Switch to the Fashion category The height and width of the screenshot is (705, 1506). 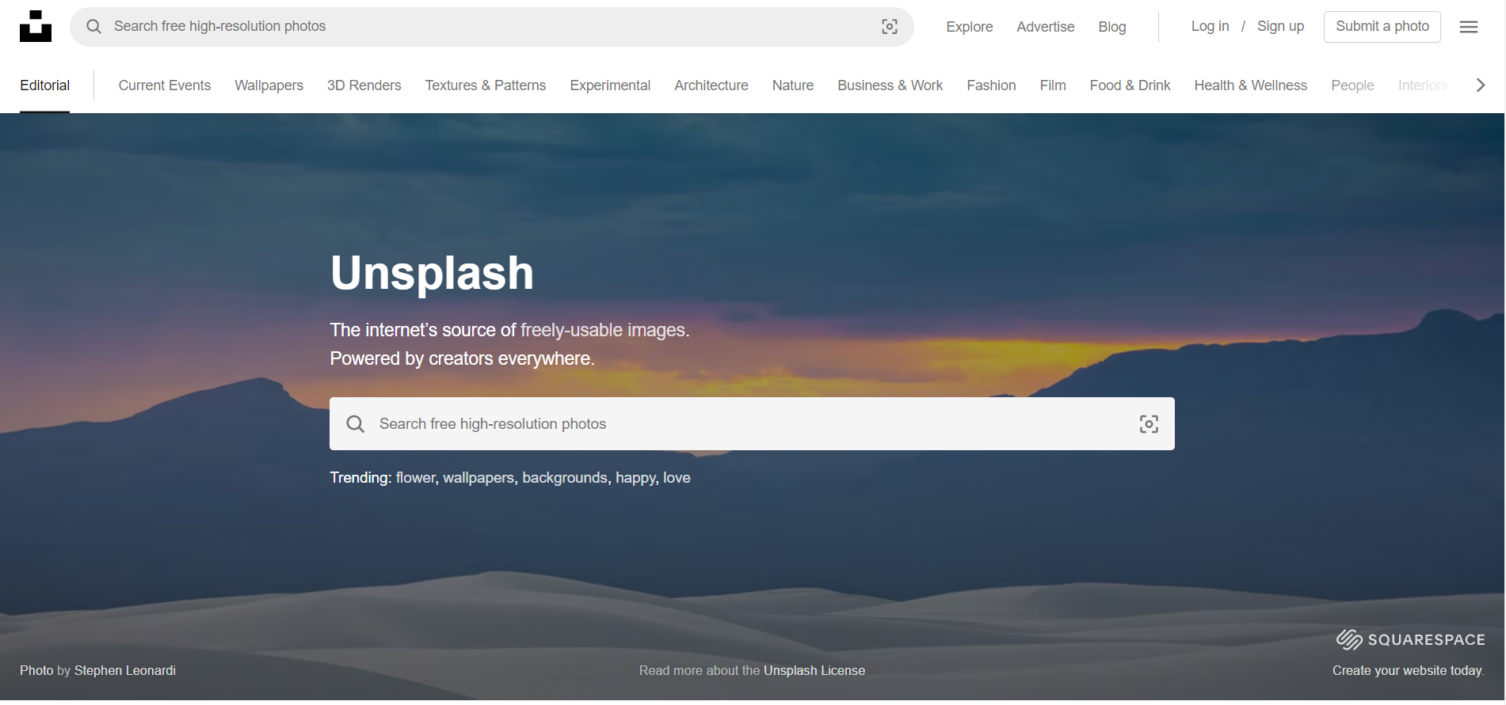[x=991, y=85]
